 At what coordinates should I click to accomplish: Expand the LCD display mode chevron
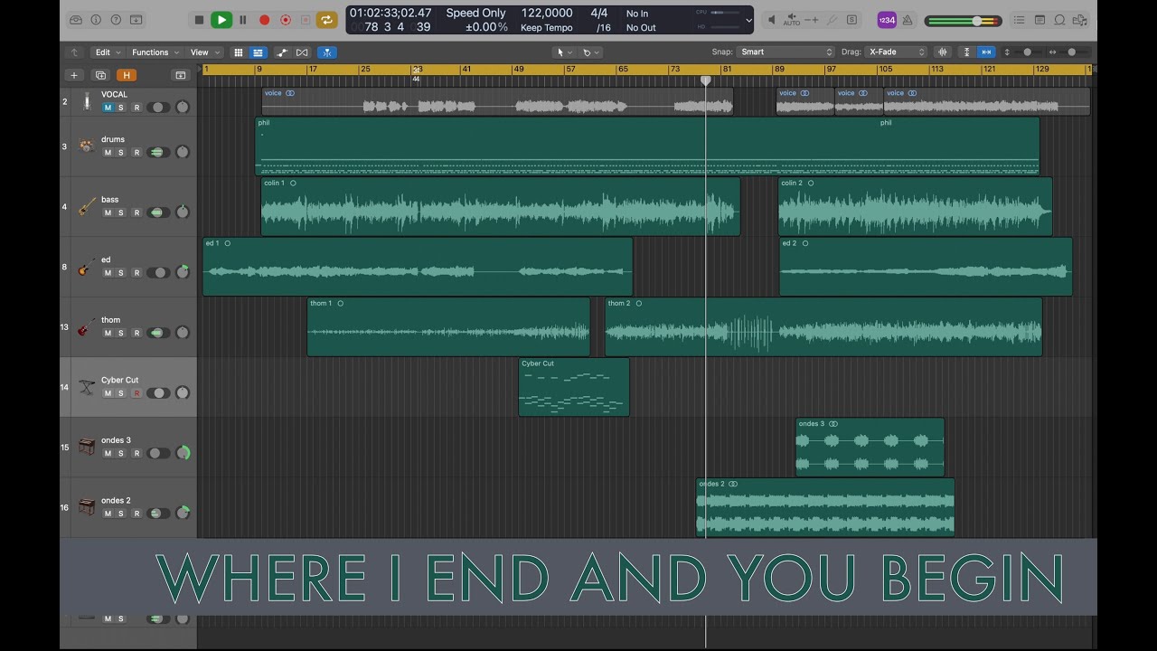point(748,20)
